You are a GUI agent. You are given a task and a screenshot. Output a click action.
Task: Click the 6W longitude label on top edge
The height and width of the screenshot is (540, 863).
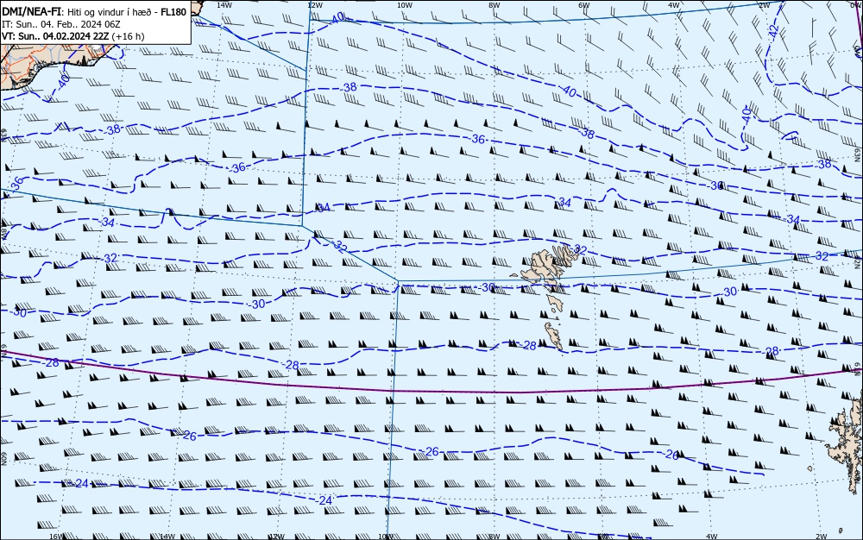pos(584,5)
